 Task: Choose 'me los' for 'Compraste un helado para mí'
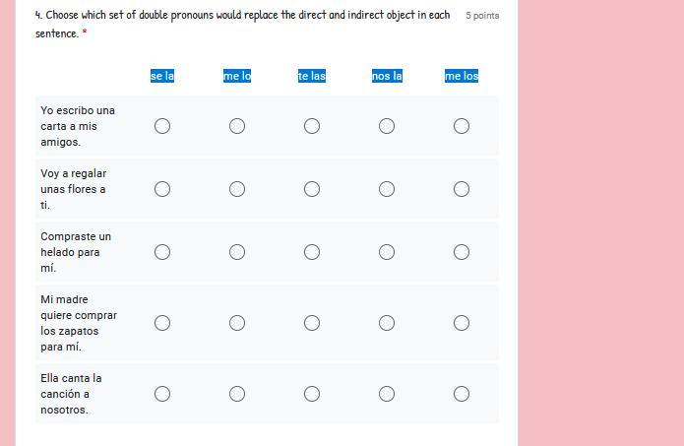coord(462,252)
